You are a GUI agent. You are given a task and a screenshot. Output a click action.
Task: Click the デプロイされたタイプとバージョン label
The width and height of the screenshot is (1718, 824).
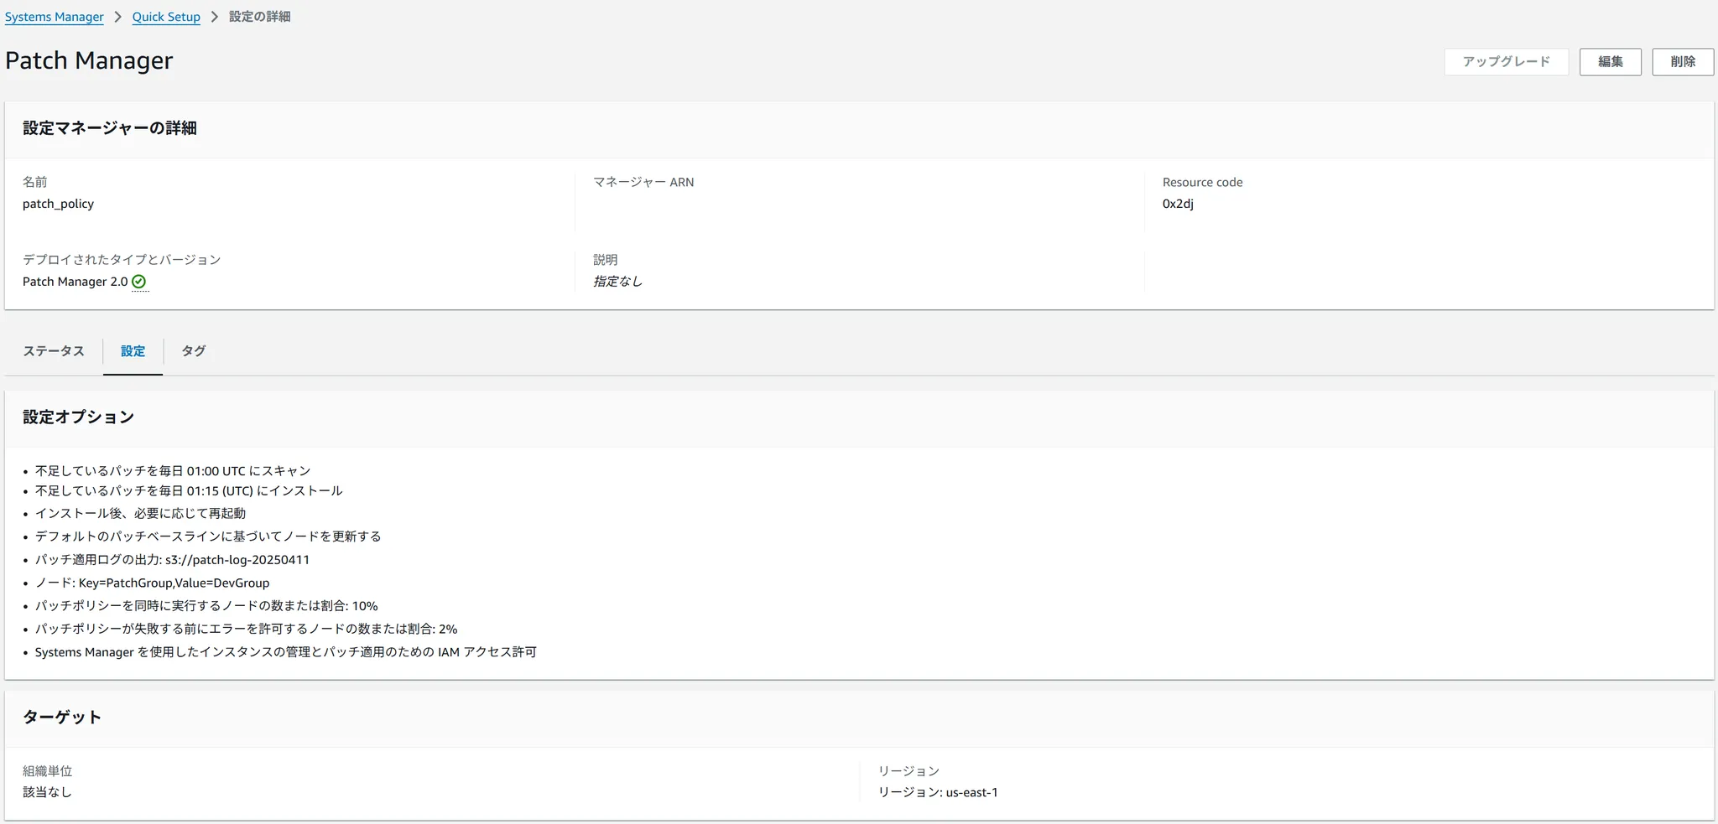122,260
